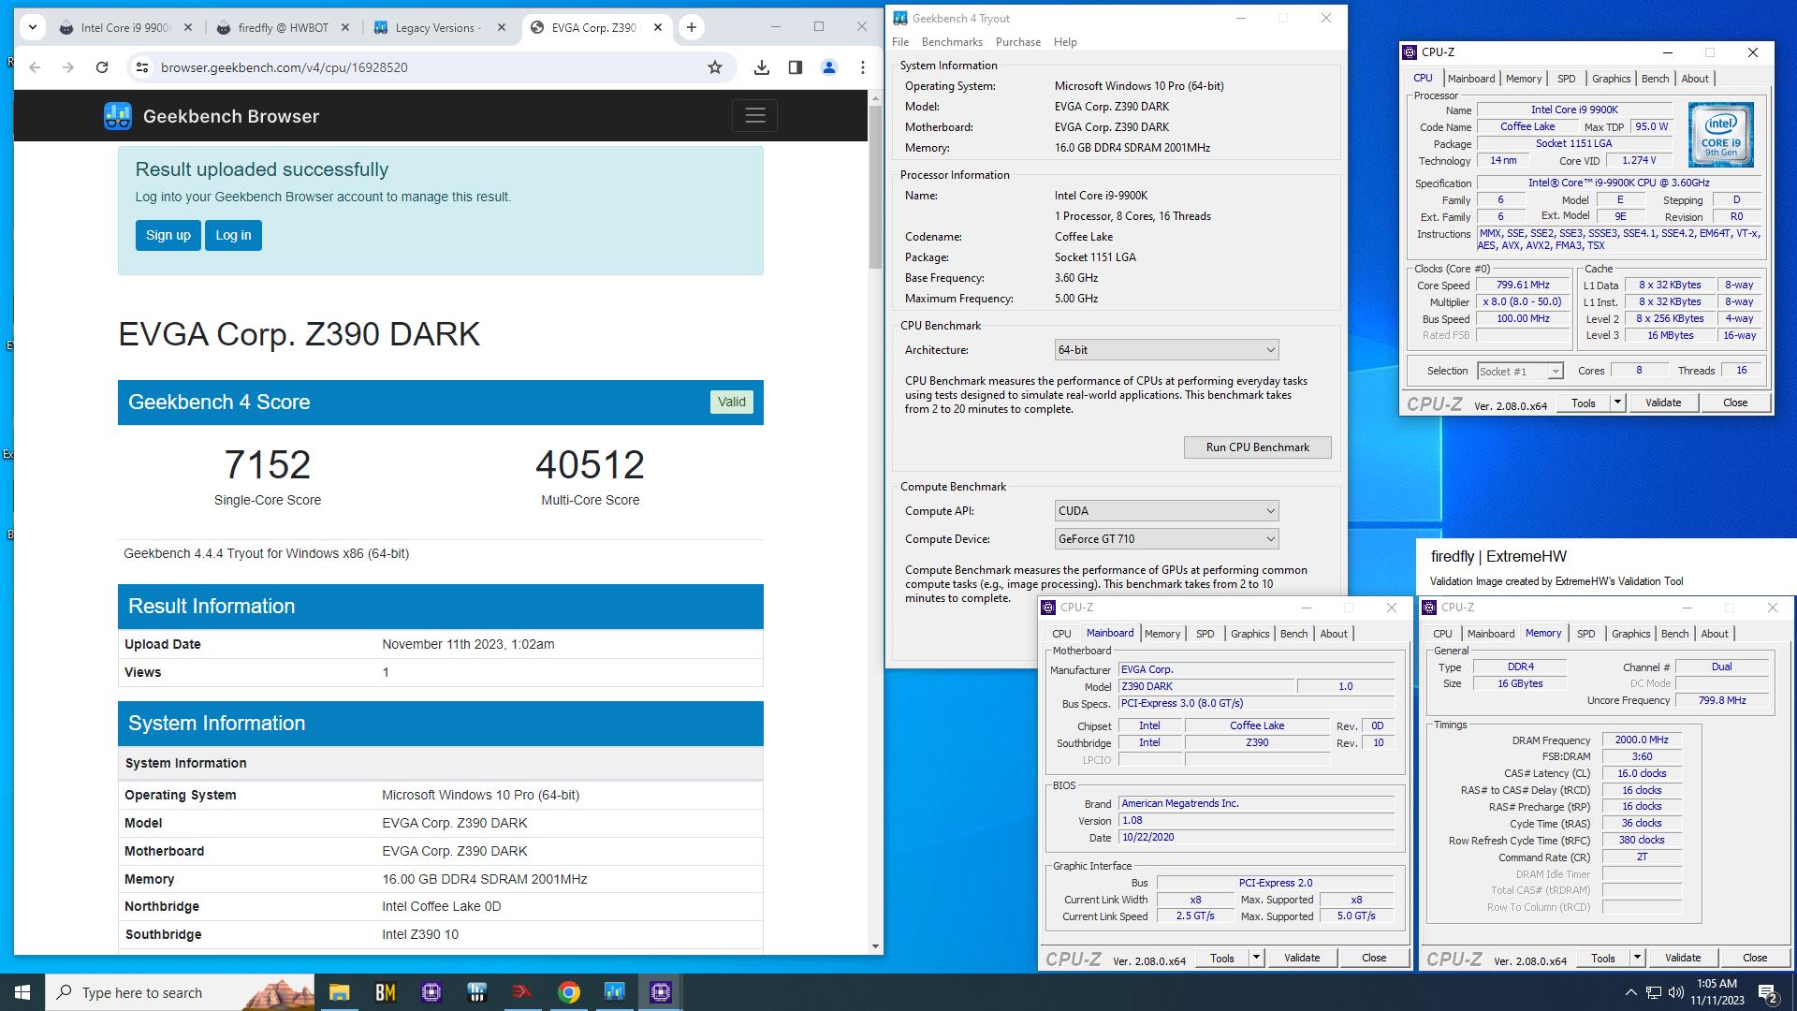Screen dimensions: 1797x1011
Task: Click Tools button in Memory CPU-Z window
Action: [1602, 958]
